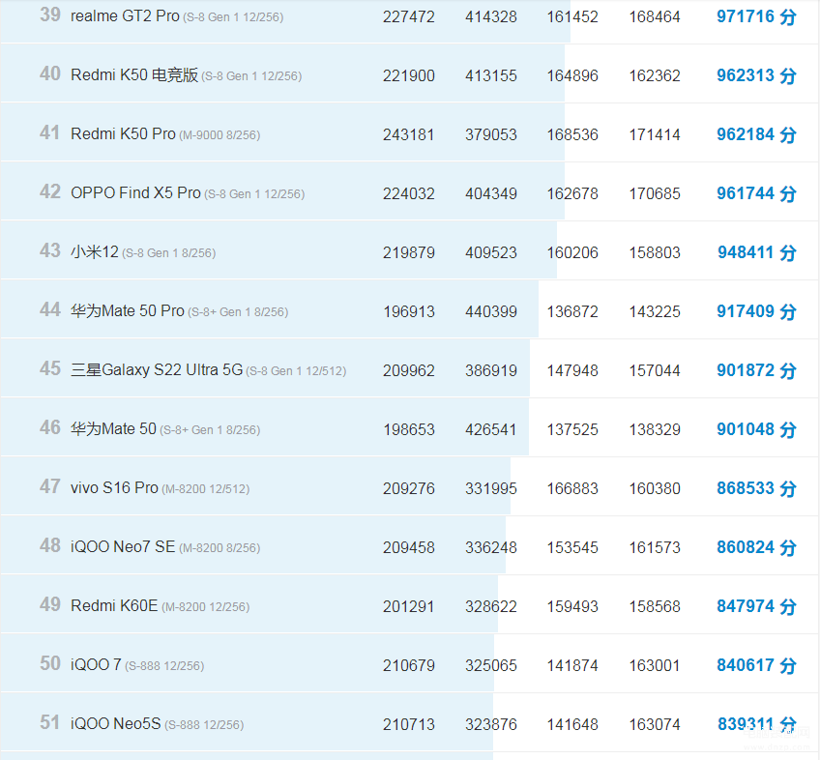Select the value 379053
The image size is (820, 760).
[x=491, y=135]
